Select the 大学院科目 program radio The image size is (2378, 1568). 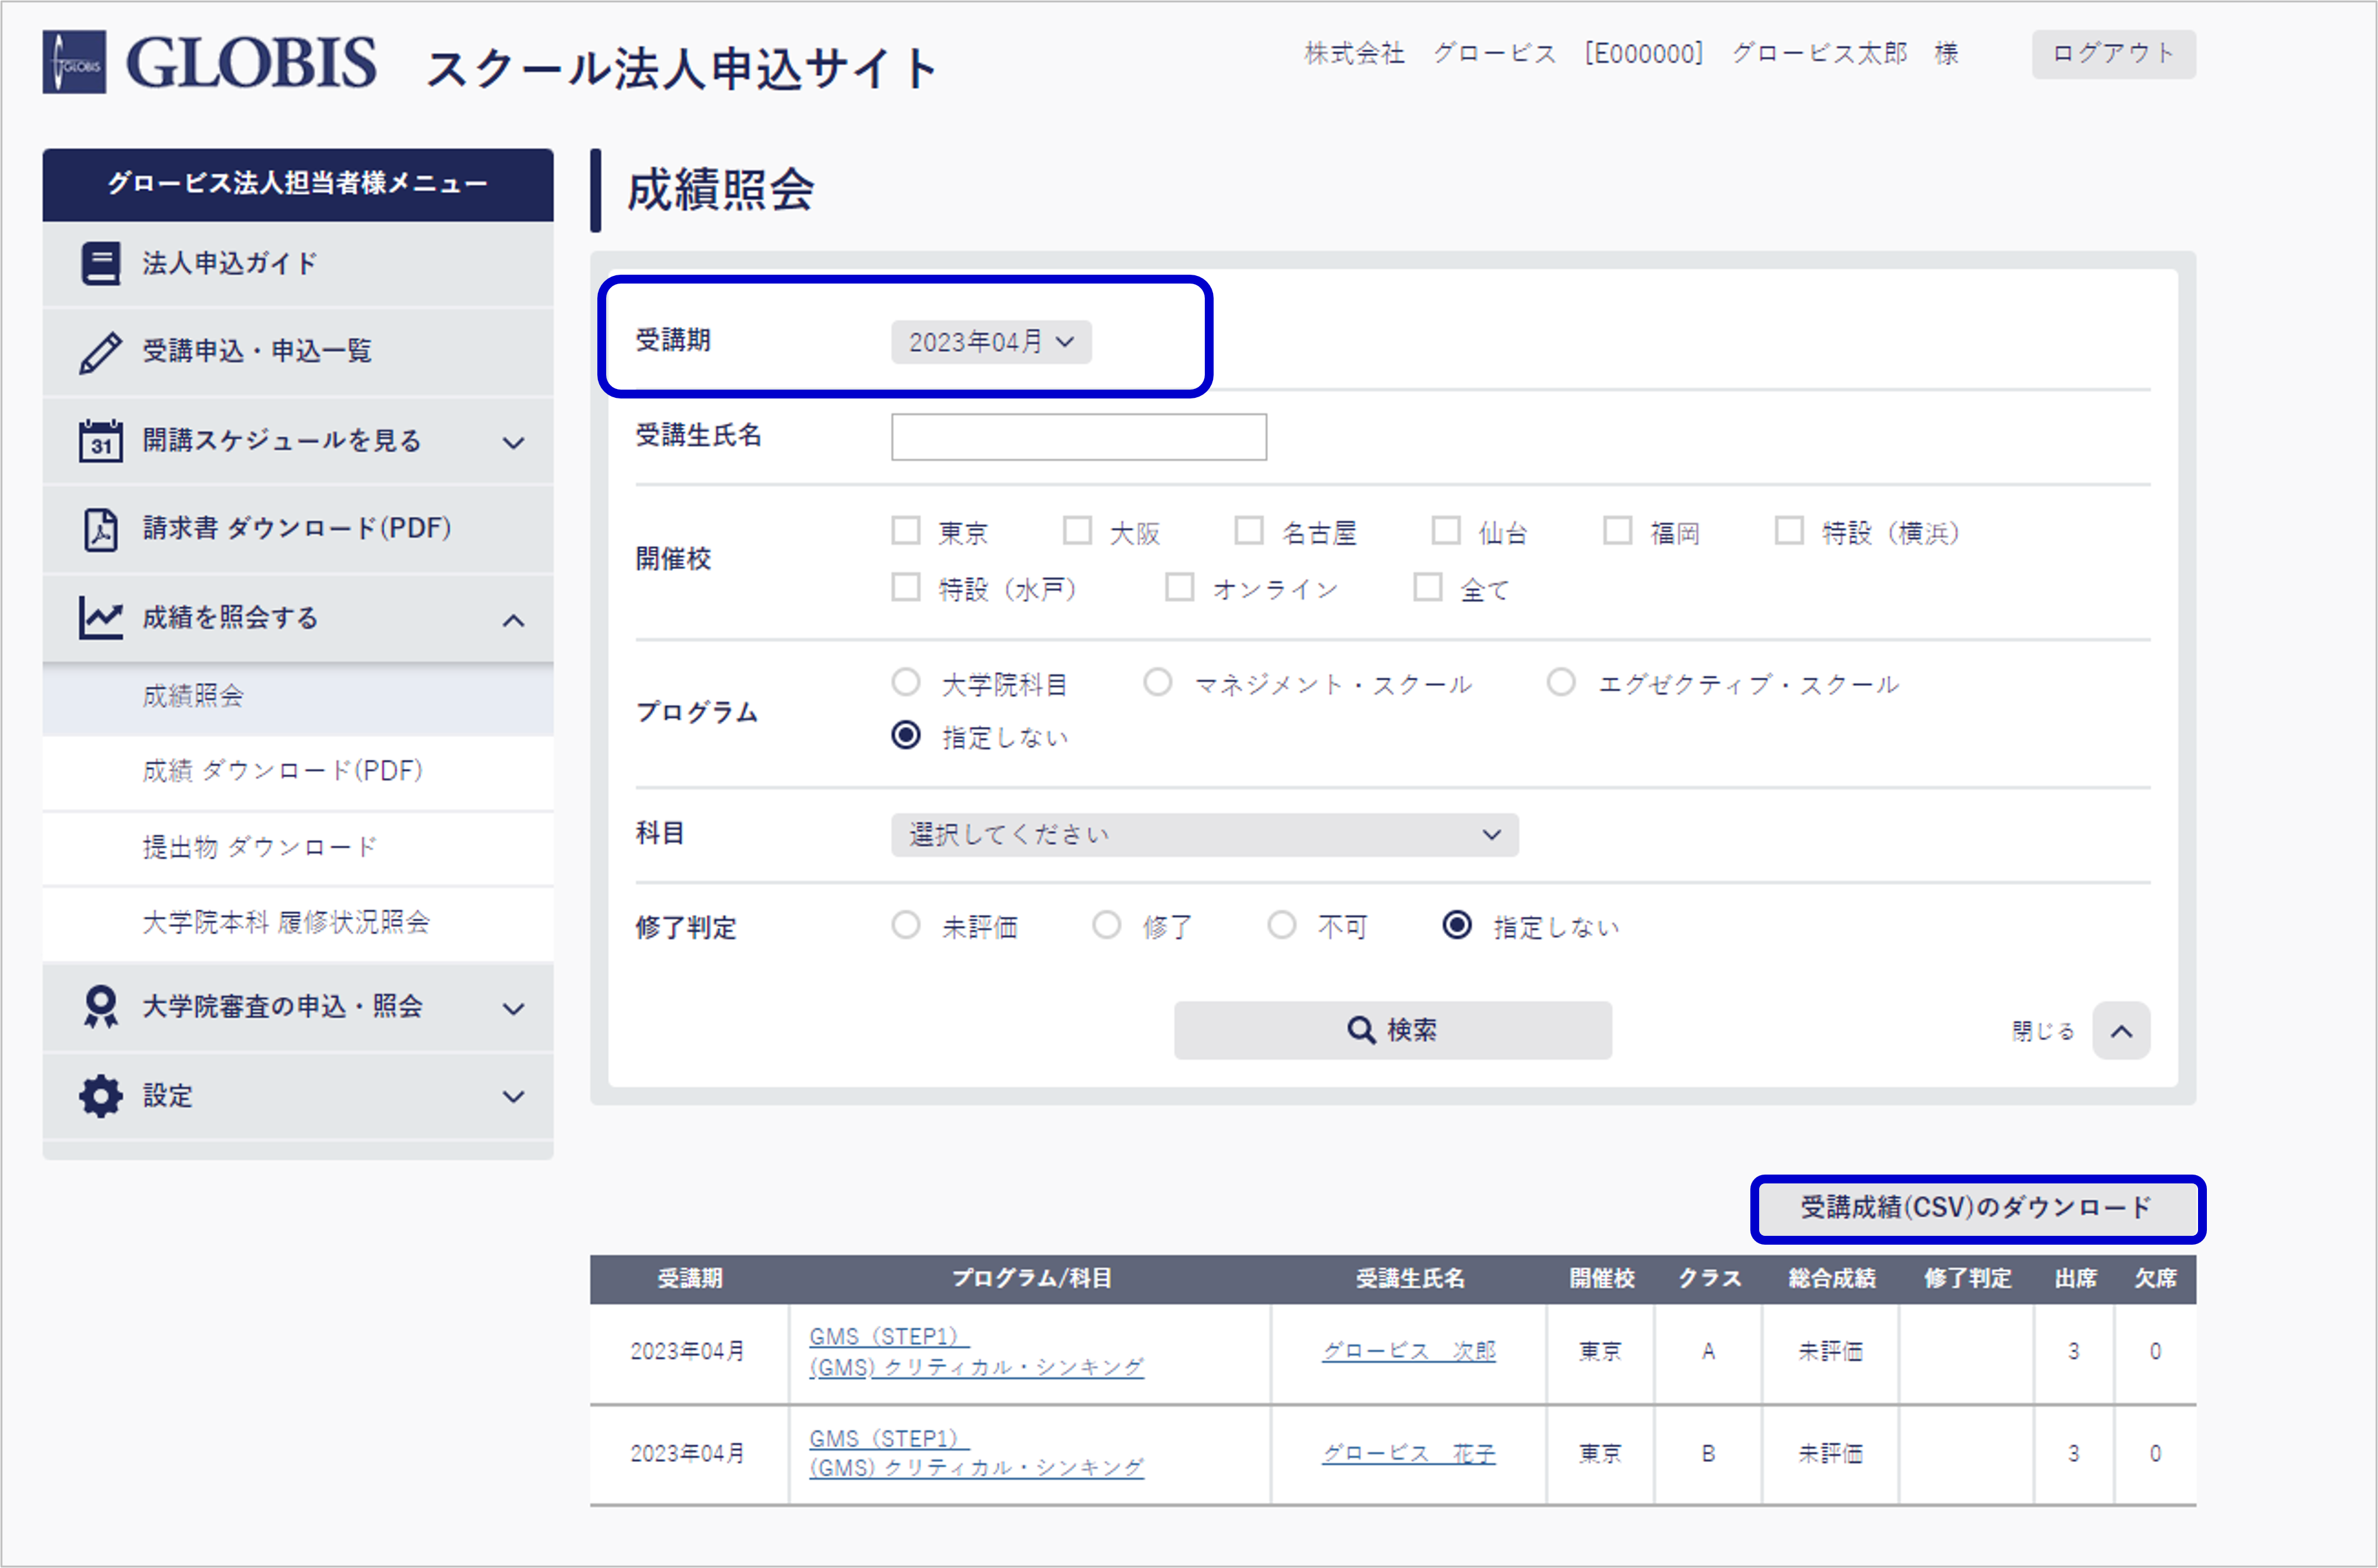[x=905, y=683]
